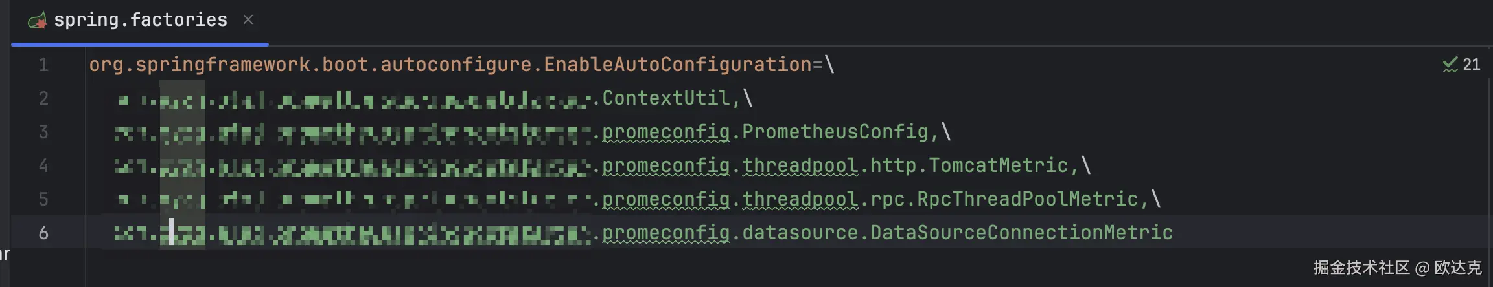Click the RpcThreadPoolMetric class name
This screenshot has height=287, width=1493.
tap(1028, 199)
